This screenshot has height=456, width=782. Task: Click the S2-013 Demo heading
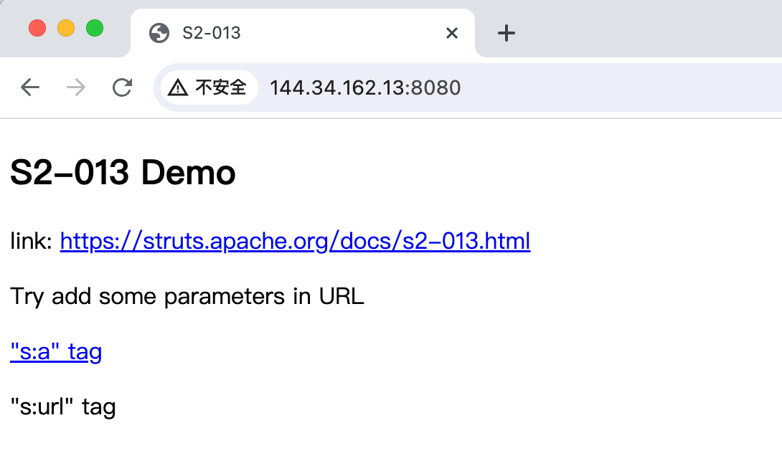coord(123,173)
